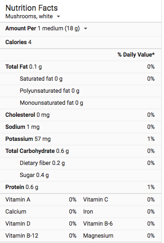
Task: Select the 1 medium (18 g) amount text
Action: coord(59,29)
